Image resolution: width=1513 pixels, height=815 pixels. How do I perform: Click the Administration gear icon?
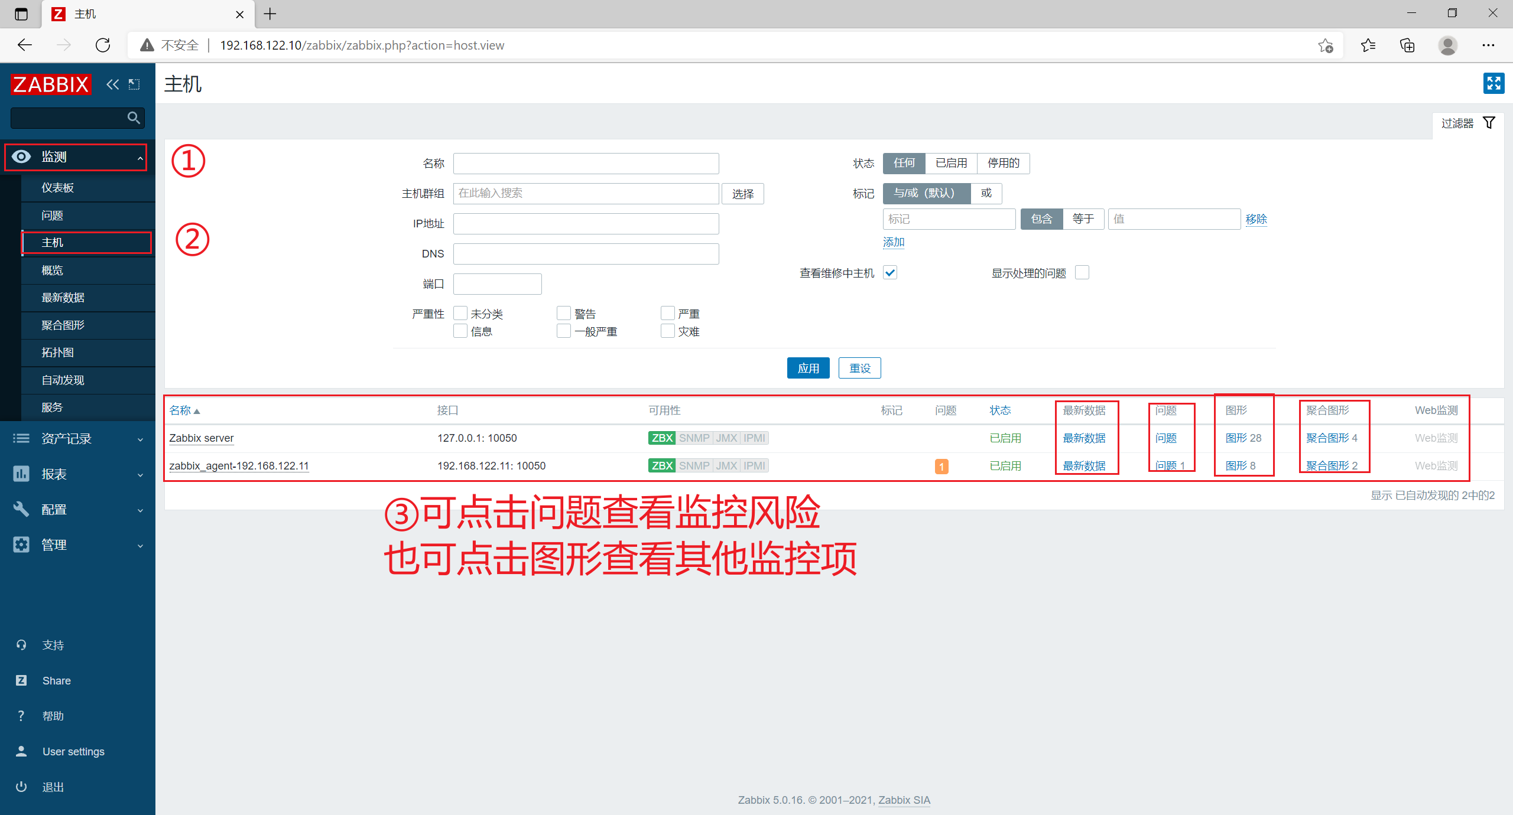point(21,545)
